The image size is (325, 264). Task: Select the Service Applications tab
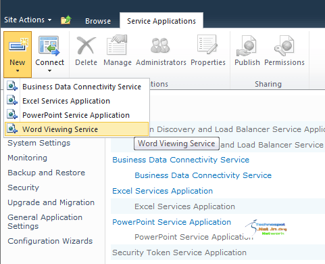(161, 21)
